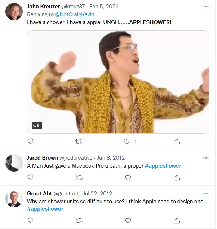Reply to Grant Abt's tweet
Viewport: 217px width, 229px height.
(x=30, y=220)
